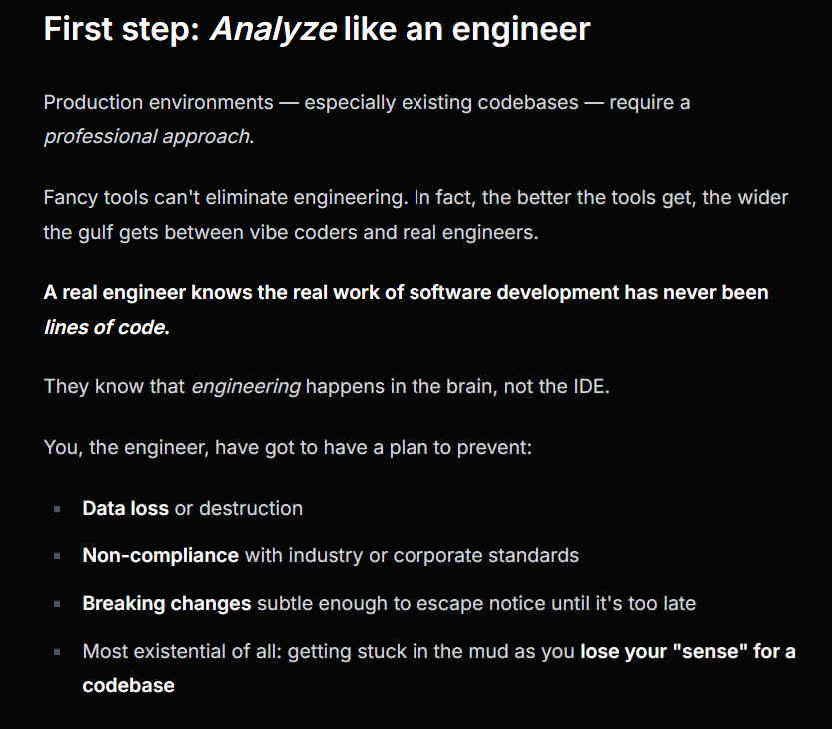Image resolution: width=832 pixels, height=729 pixels.
Task: Click the 'First step: Analyze like an engineer' heading
Action: (317, 29)
